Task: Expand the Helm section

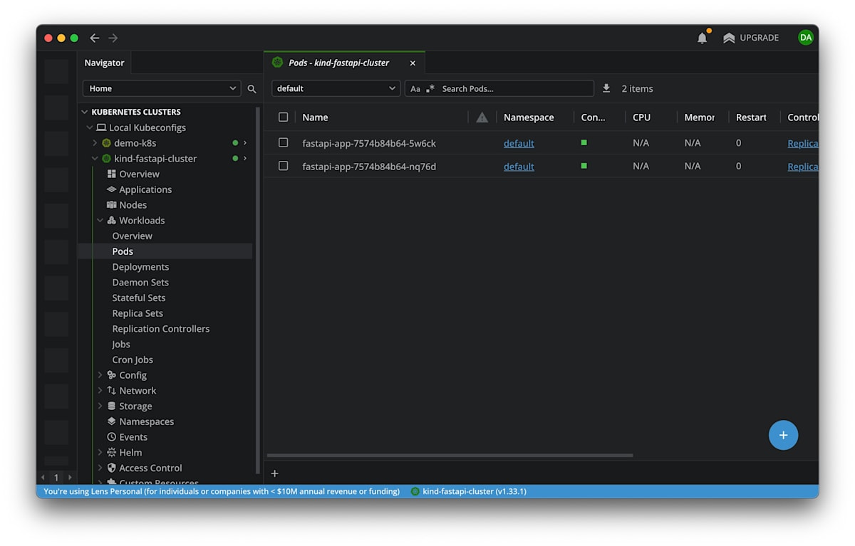Action: tap(100, 453)
